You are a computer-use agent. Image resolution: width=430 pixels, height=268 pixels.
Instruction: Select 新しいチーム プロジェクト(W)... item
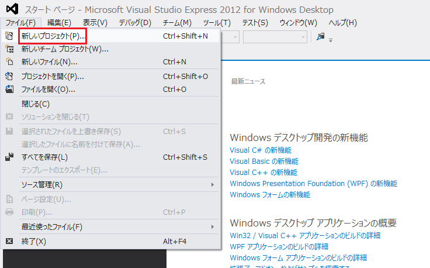point(111,49)
